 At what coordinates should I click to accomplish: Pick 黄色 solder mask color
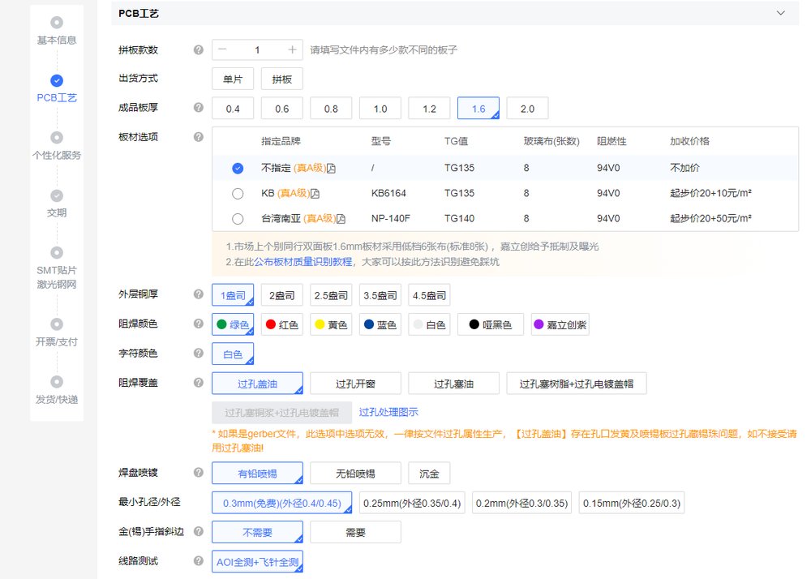point(331,324)
